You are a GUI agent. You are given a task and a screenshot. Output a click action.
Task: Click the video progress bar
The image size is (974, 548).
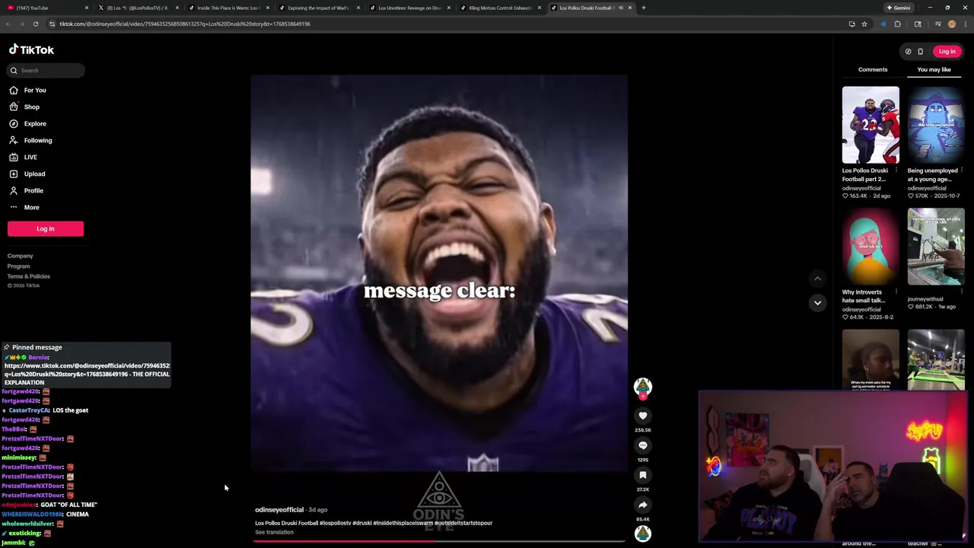pyautogui.click(x=439, y=541)
